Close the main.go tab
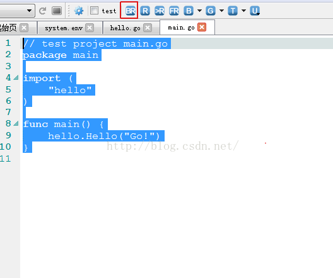Image resolution: width=333 pixels, height=278 pixels. [202, 27]
